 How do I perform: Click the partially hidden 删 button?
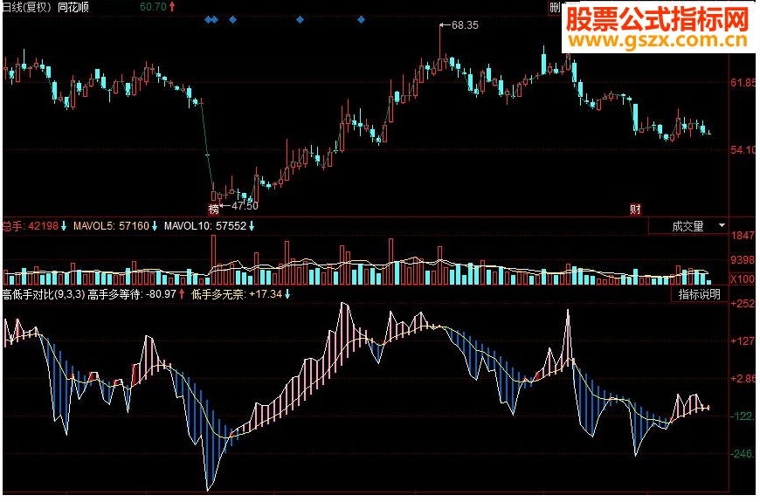pyautogui.click(x=555, y=7)
